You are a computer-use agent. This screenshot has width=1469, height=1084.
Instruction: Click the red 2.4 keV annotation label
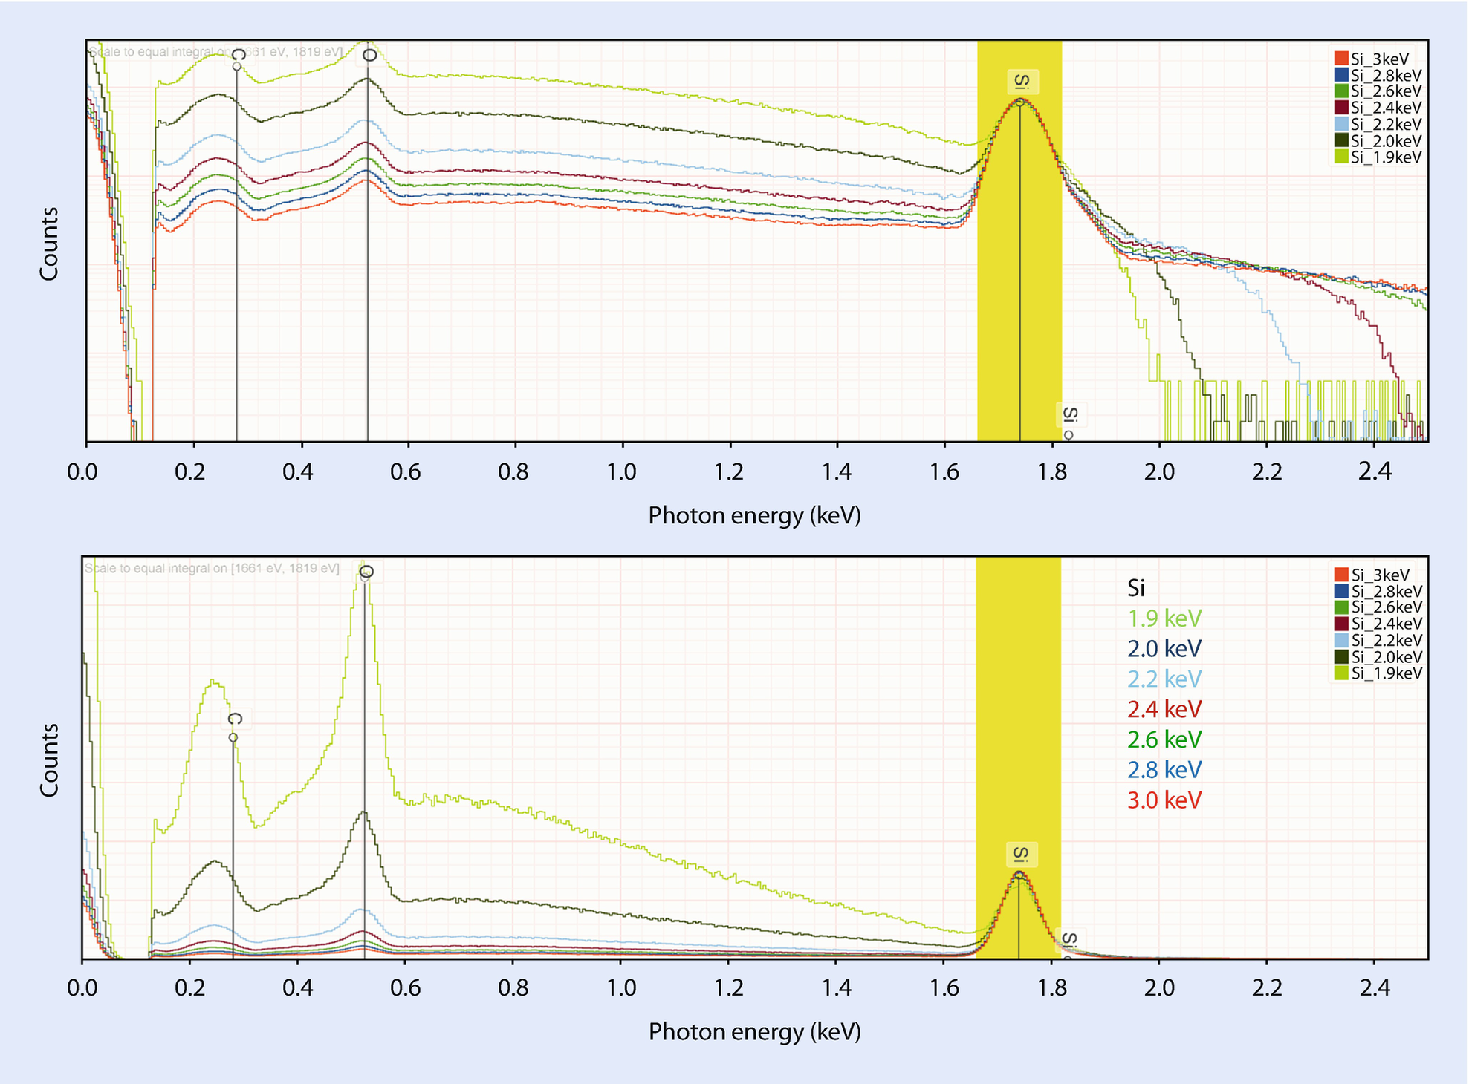1164,709
